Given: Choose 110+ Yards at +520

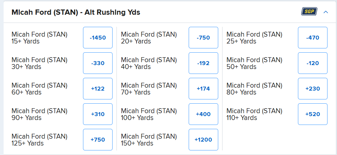Looking at the screenshot, I should tap(312, 114).
